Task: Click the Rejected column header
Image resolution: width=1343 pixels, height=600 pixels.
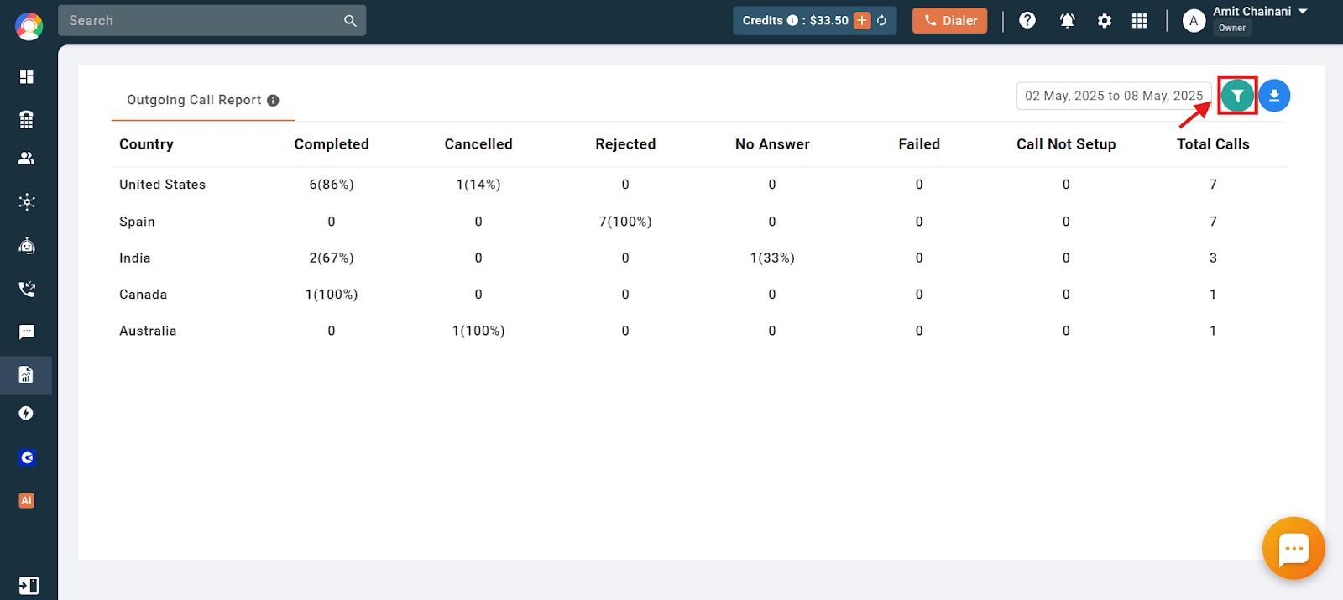Action: pyautogui.click(x=625, y=144)
